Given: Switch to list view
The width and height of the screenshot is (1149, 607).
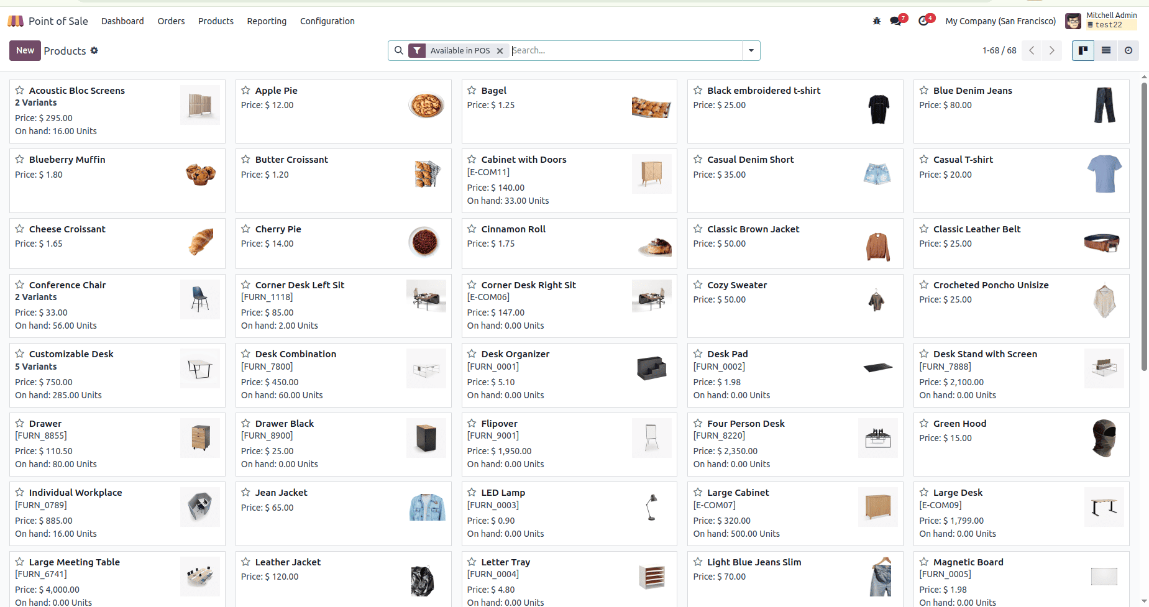Looking at the screenshot, I should [1106, 50].
